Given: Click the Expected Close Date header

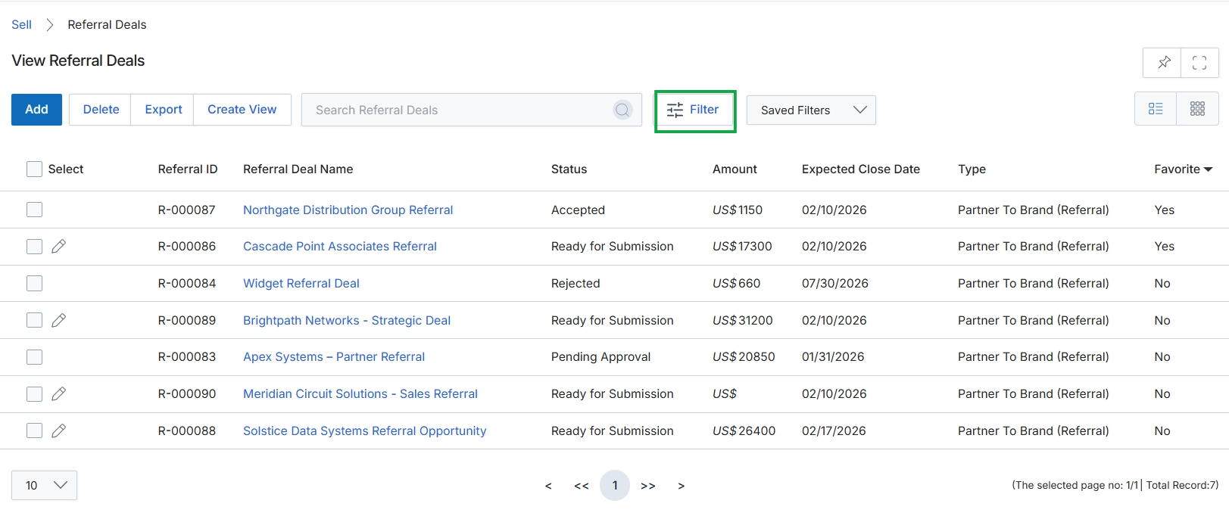Looking at the screenshot, I should pos(861,169).
